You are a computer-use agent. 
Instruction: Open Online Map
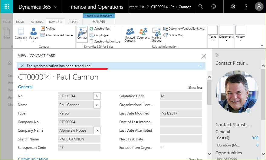point(173,35)
